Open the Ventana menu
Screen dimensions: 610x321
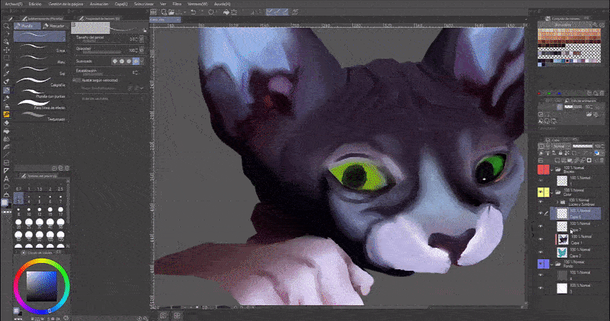click(197, 4)
